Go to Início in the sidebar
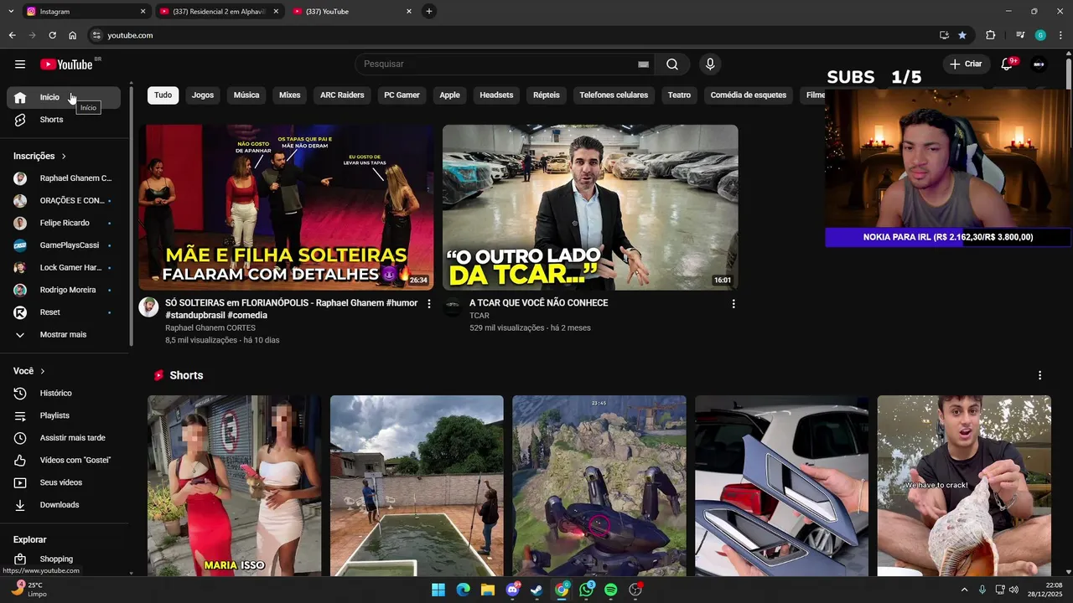 (64, 97)
